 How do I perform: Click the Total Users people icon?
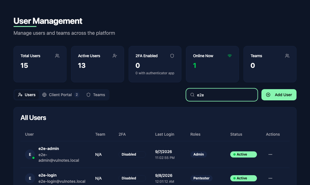[57, 56]
